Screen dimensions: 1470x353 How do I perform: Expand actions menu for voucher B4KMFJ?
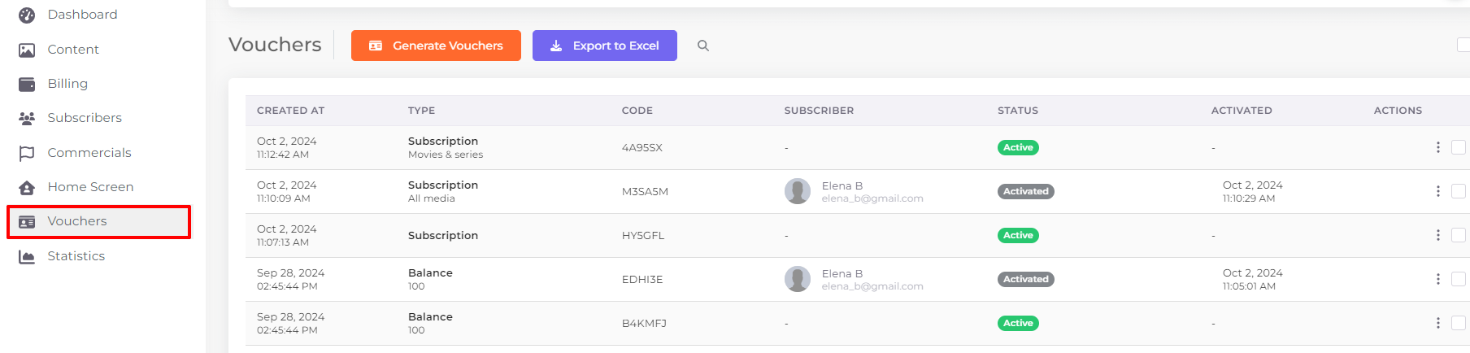1437,323
